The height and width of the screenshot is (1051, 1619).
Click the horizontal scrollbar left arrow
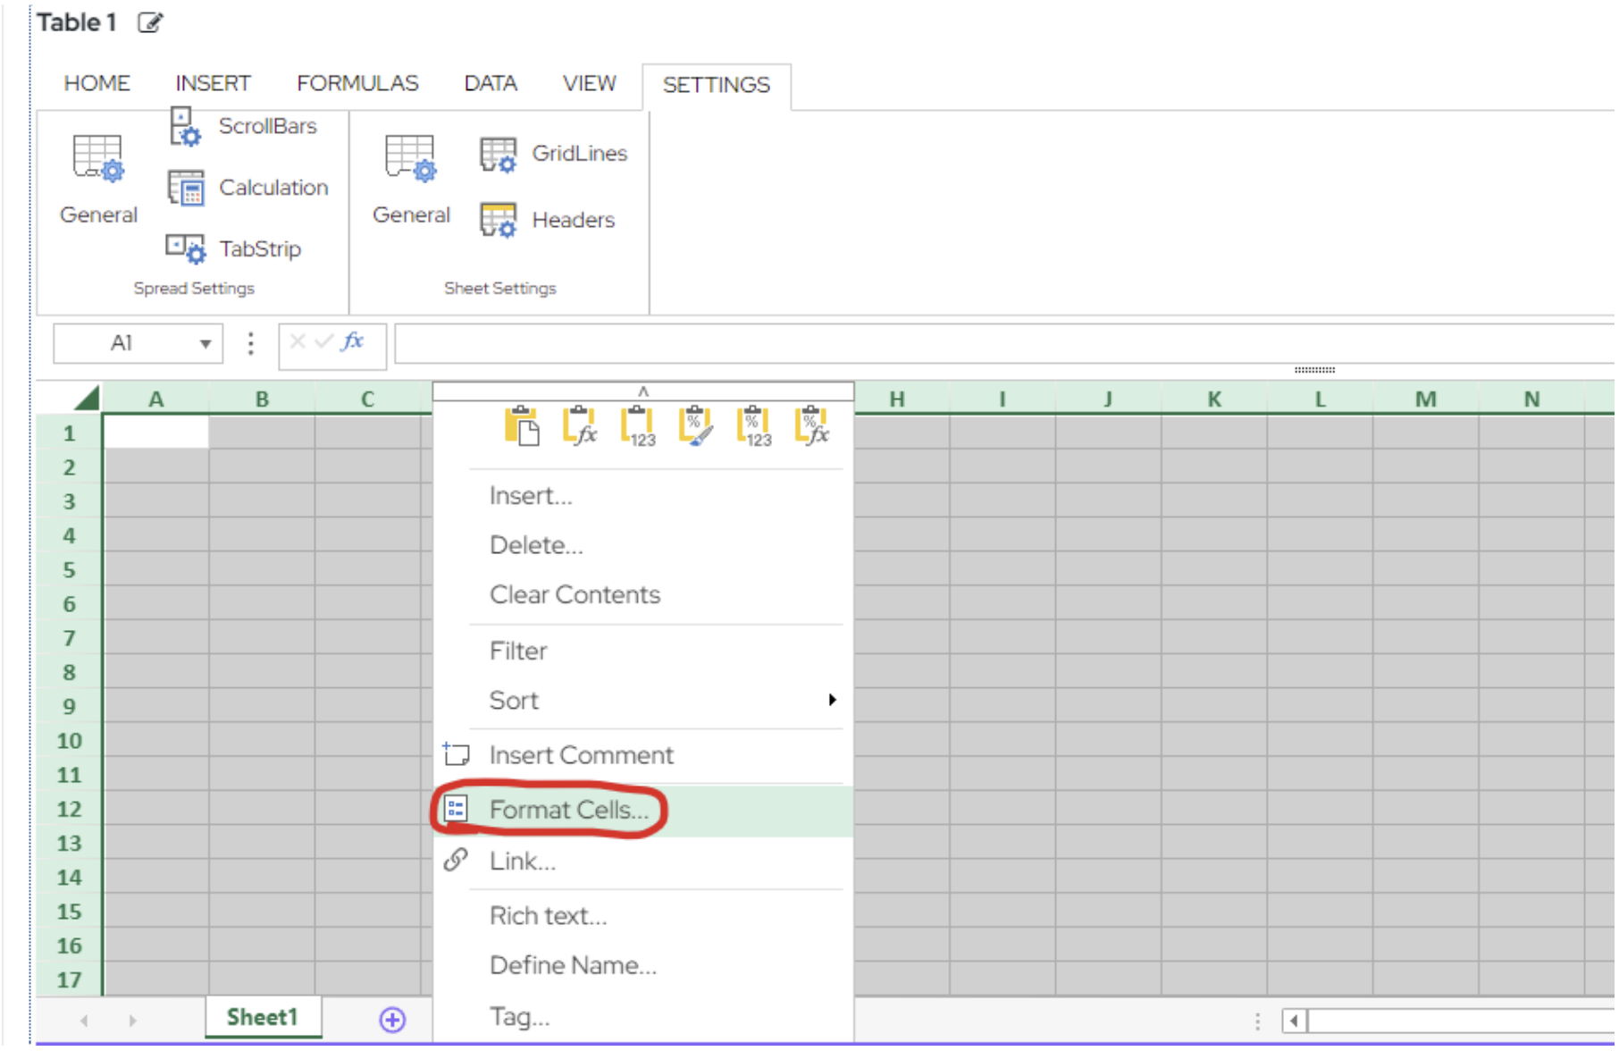click(x=1294, y=1020)
